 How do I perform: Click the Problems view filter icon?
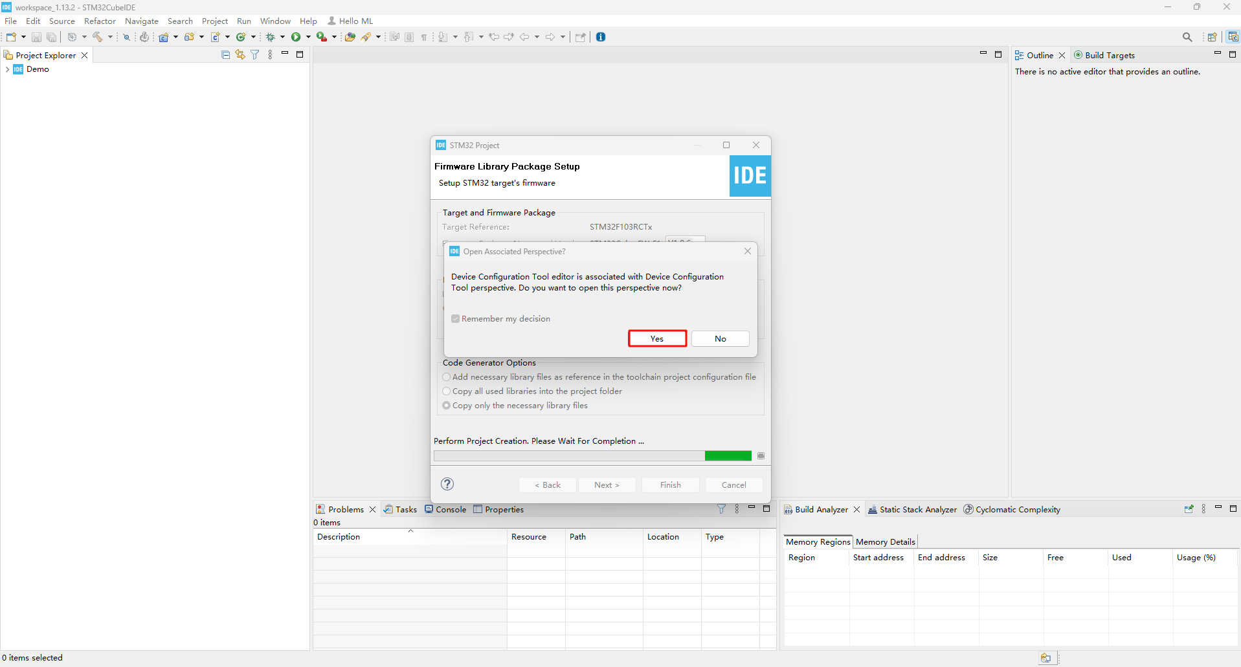721,509
